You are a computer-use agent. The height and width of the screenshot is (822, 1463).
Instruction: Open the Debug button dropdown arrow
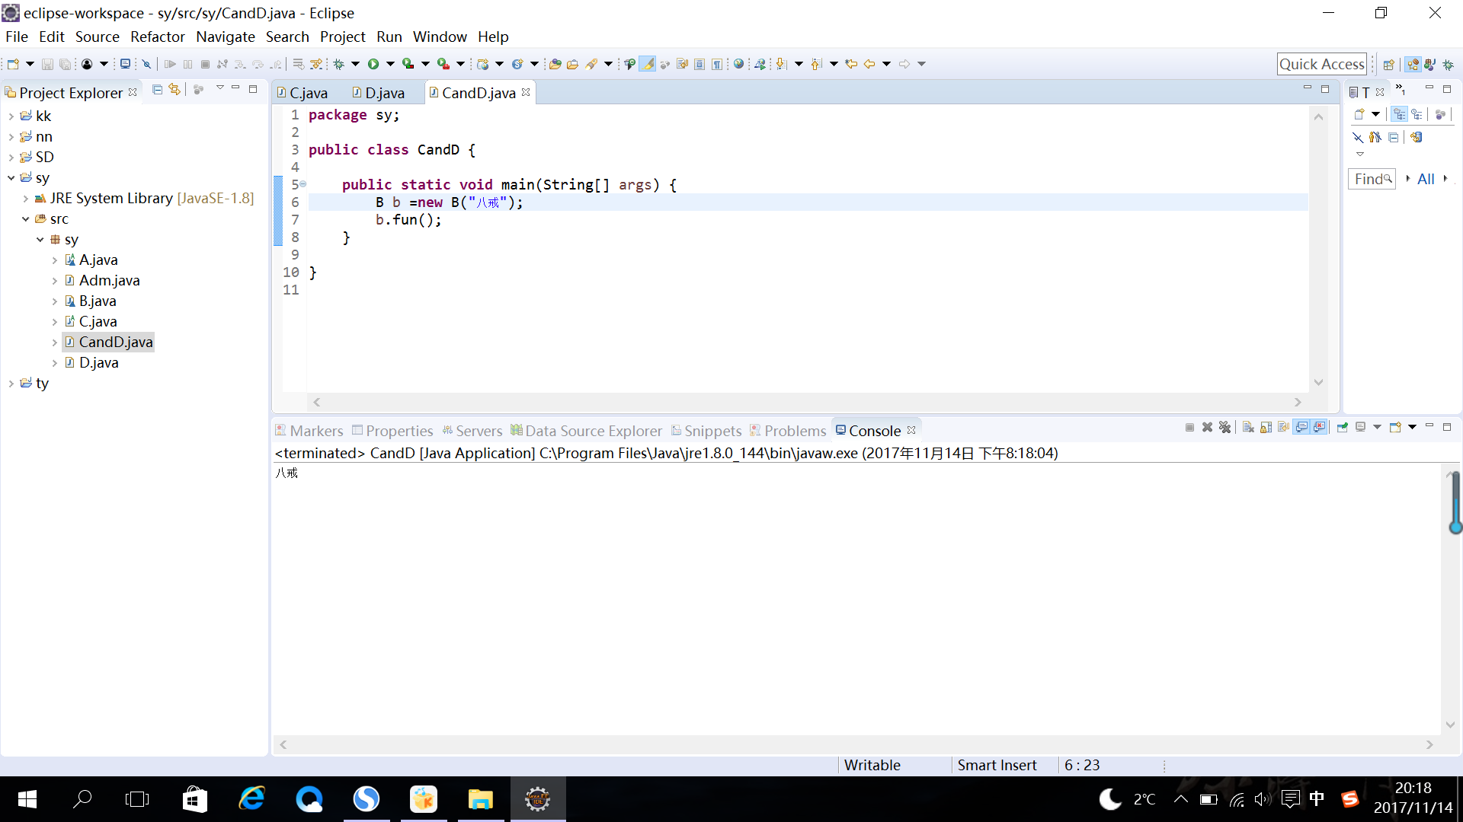(355, 64)
